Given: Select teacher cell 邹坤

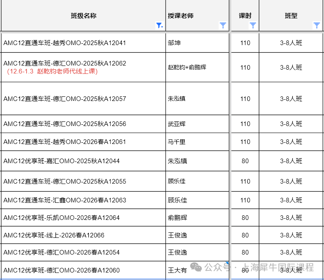Looking at the screenshot, I should pos(174,43).
